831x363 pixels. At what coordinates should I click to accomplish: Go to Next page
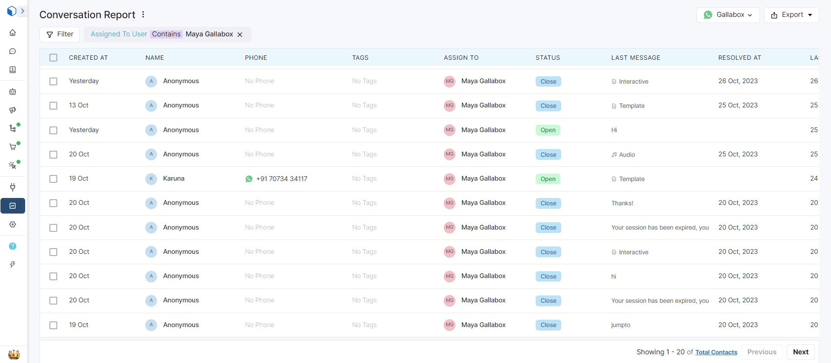pos(801,352)
